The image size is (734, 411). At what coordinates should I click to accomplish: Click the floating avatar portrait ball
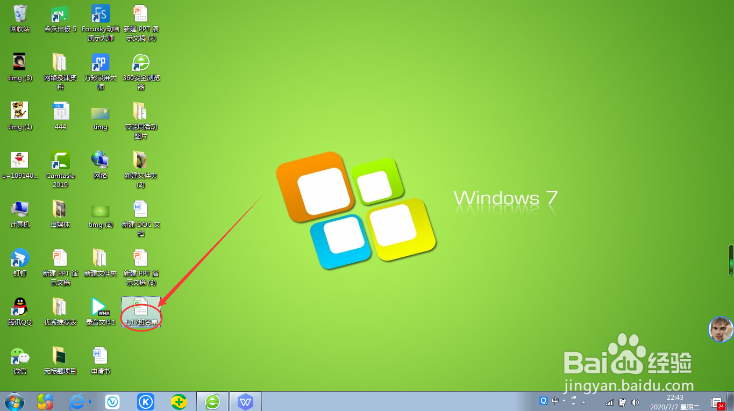pyautogui.click(x=721, y=329)
